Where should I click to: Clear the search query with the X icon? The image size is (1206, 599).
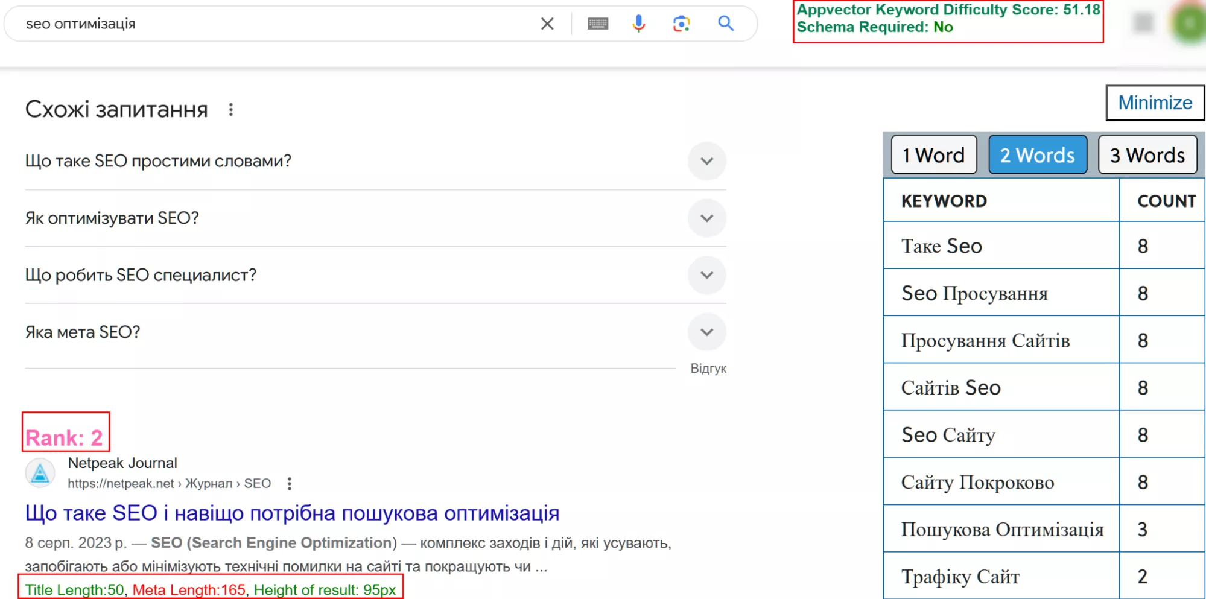coord(548,24)
